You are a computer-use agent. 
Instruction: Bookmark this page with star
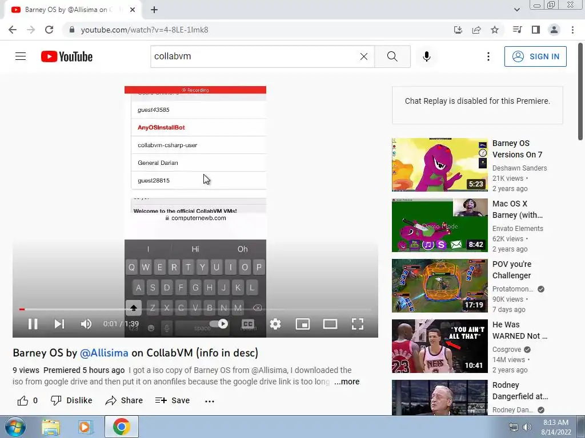[x=495, y=30]
